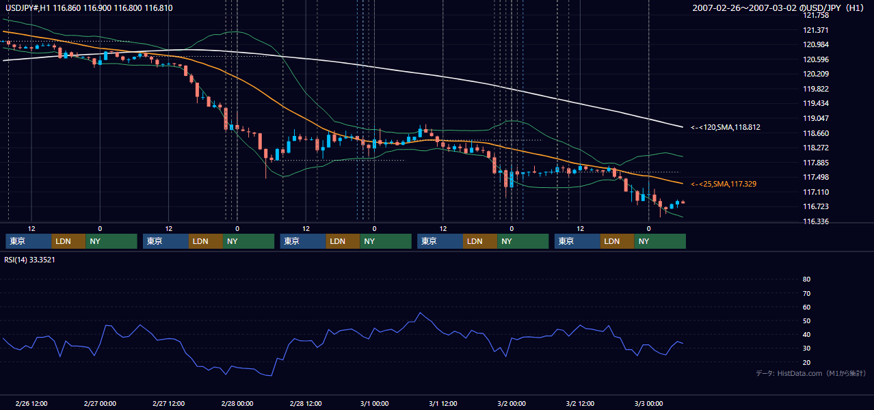This screenshot has width=874, height=410.
Task: Click the 3/1 12:00 time axis label
Action: (442, 403)
